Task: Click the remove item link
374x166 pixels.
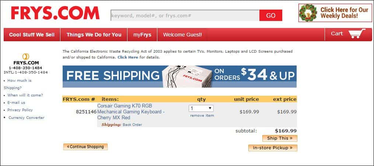Action: coord(202,116)
